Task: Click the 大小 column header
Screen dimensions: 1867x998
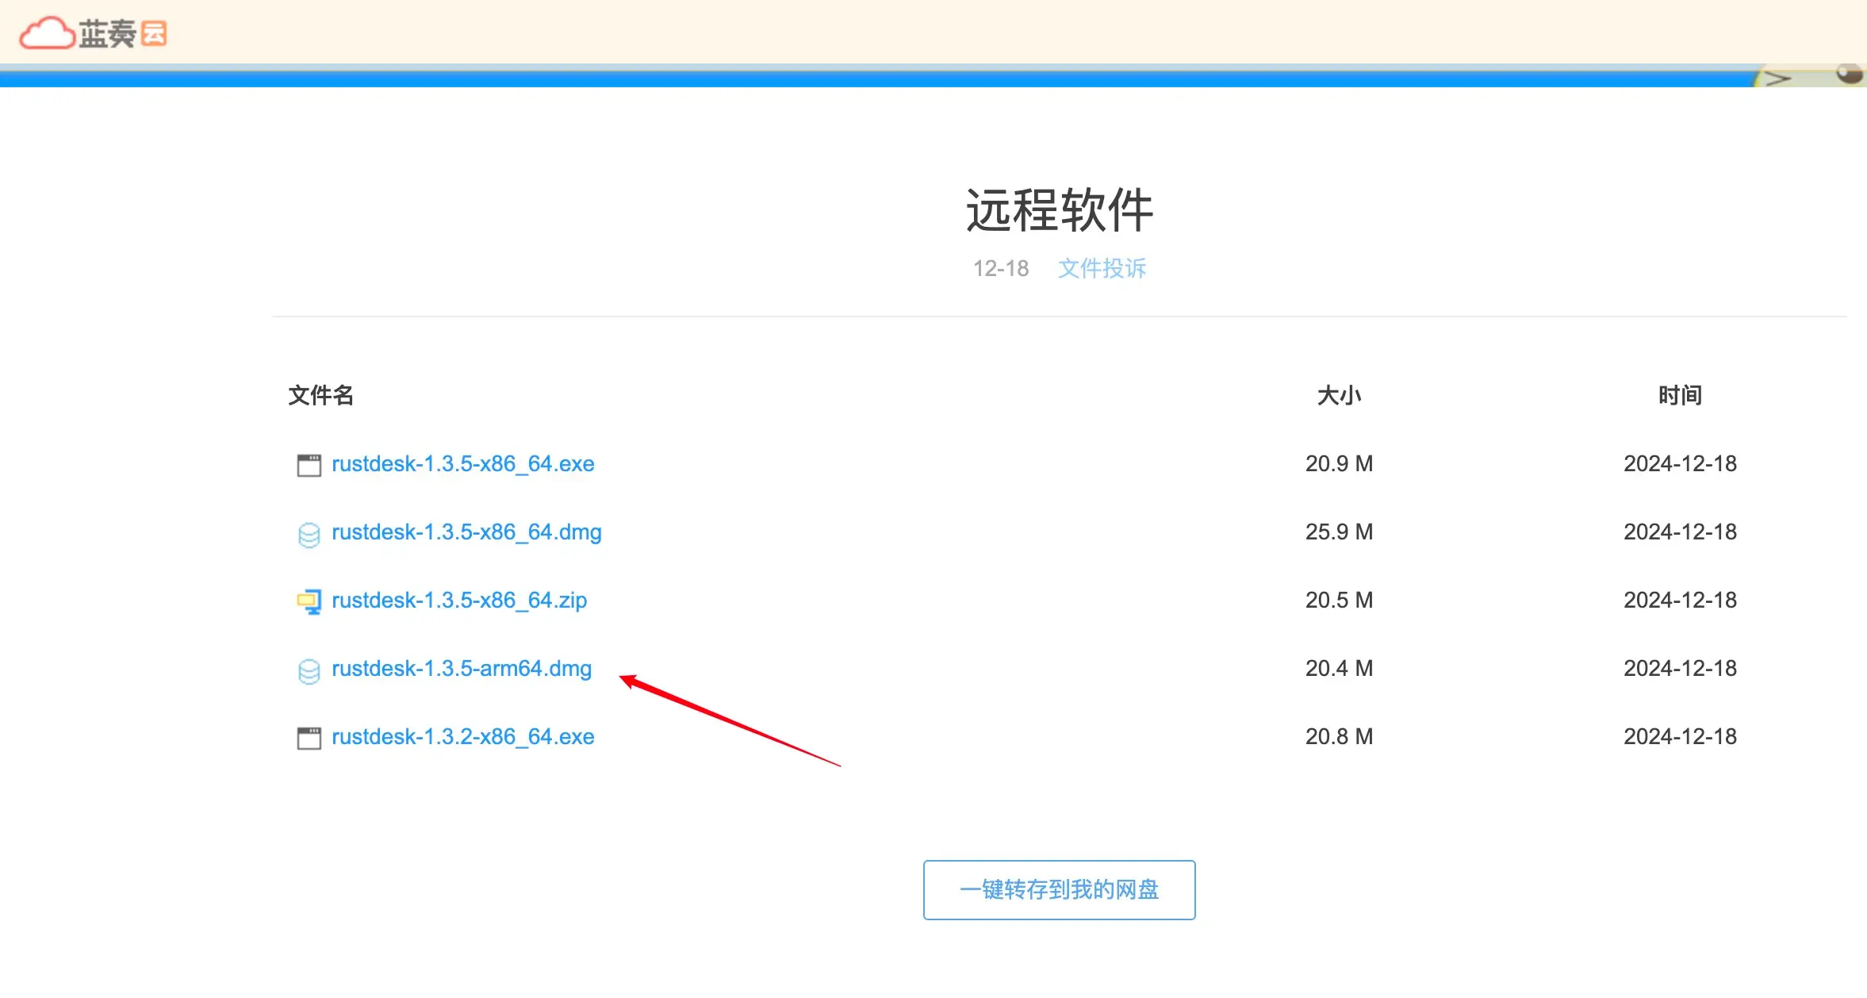Action: click(1339, 395)
